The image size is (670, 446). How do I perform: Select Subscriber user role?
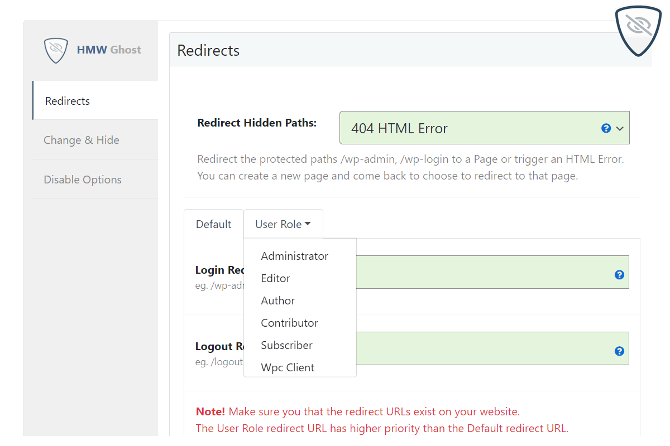pos(286,345)
